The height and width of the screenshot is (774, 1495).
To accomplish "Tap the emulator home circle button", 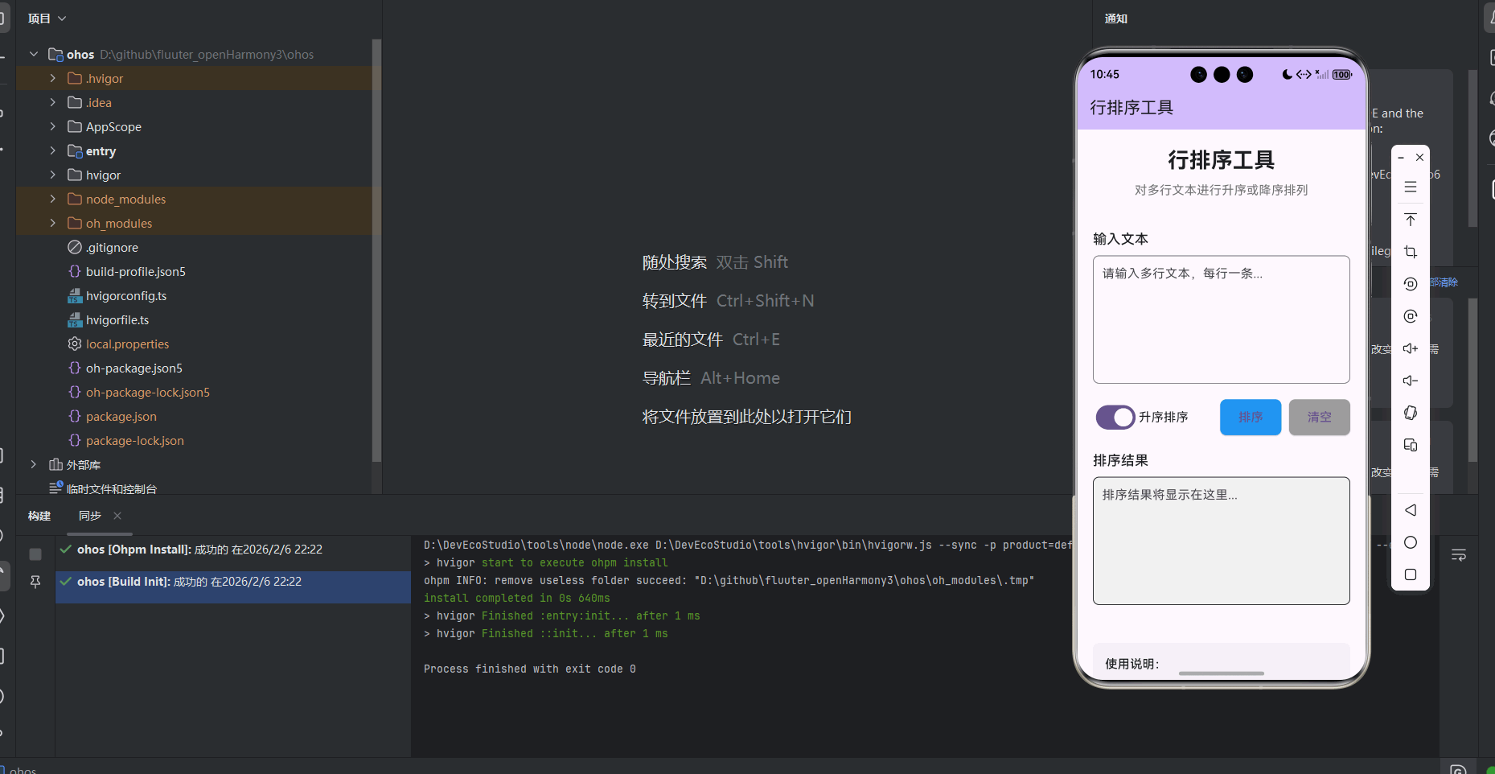I will [1411, 542].
